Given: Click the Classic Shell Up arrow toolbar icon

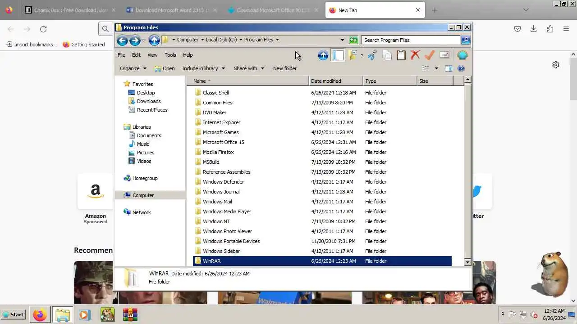Looking at the screenshot, I should (x=323, y=55).
